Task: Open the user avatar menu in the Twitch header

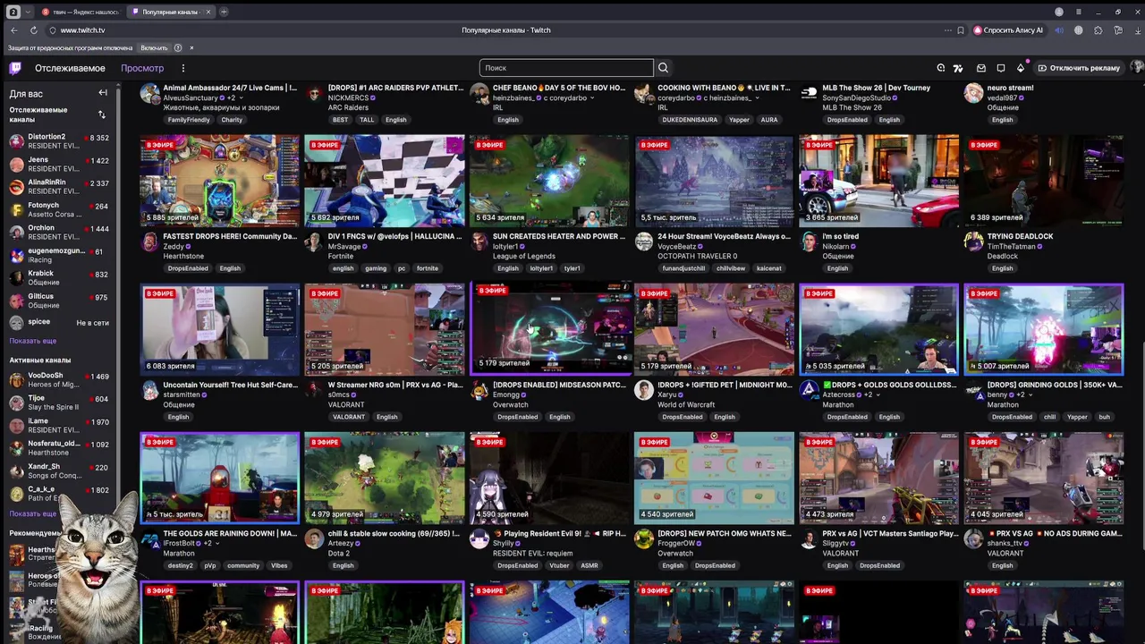Action: pyautogui.click(x=1137, y=68)
